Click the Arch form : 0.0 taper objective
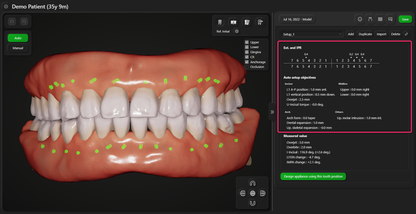 click(x=301, y=118)
